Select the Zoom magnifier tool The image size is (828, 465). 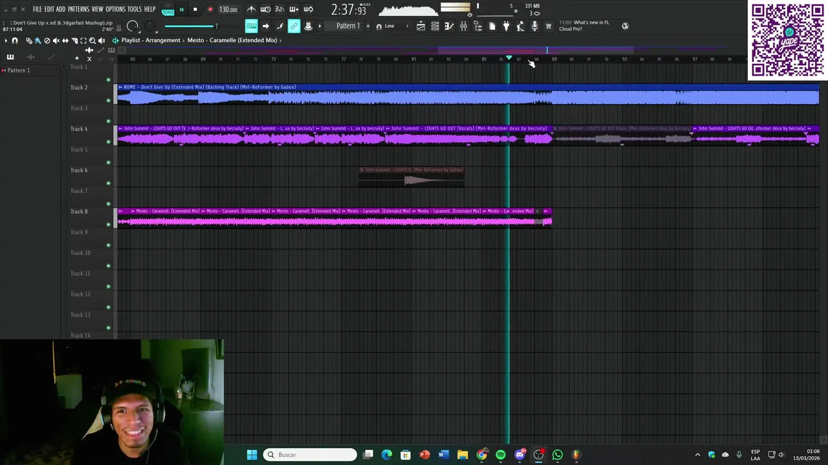click(x=93, y=40)
